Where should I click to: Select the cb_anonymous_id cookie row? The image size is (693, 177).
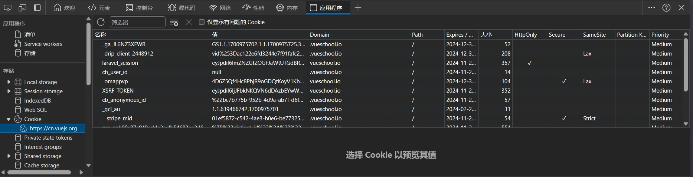[388, 100]
